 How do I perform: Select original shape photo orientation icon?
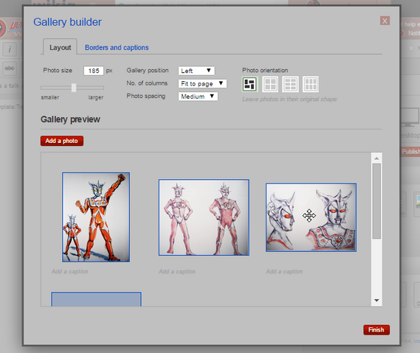tap(249, 84)
